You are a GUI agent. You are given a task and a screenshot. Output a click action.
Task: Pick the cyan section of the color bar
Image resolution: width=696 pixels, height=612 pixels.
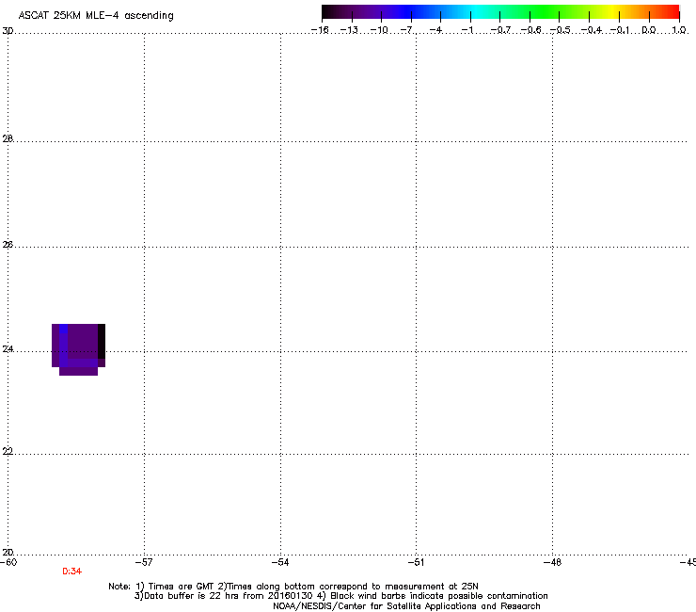[475, 12]
